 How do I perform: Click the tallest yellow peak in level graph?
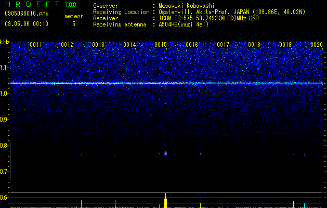click(x=166, y=200)
